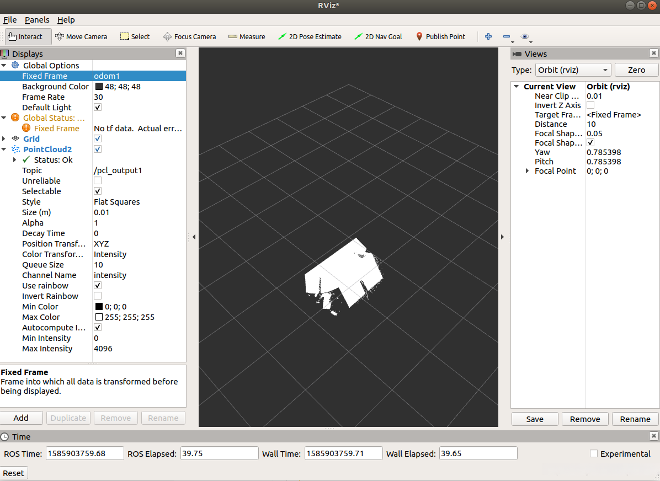
Task: Click the Publish Point tool
Action: coord(440,37)
